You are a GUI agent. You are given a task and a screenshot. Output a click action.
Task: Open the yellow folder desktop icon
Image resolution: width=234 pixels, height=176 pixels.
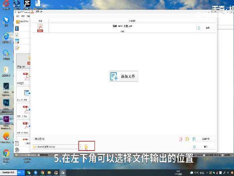pyautogui.click(x=6, y=71)
